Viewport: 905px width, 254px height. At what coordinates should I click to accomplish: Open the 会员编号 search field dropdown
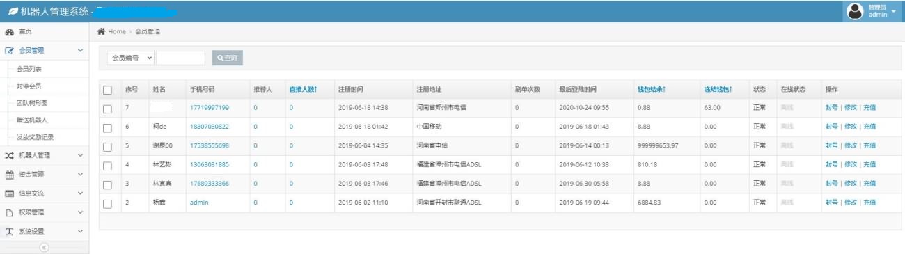pyautogui.click(x=131, y=58)
